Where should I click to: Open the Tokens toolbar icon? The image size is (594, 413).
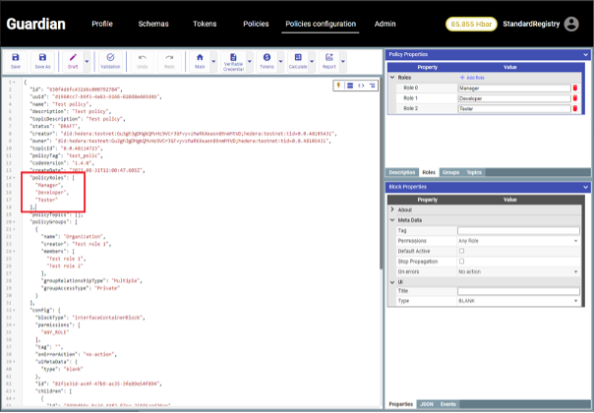[267, 60]
